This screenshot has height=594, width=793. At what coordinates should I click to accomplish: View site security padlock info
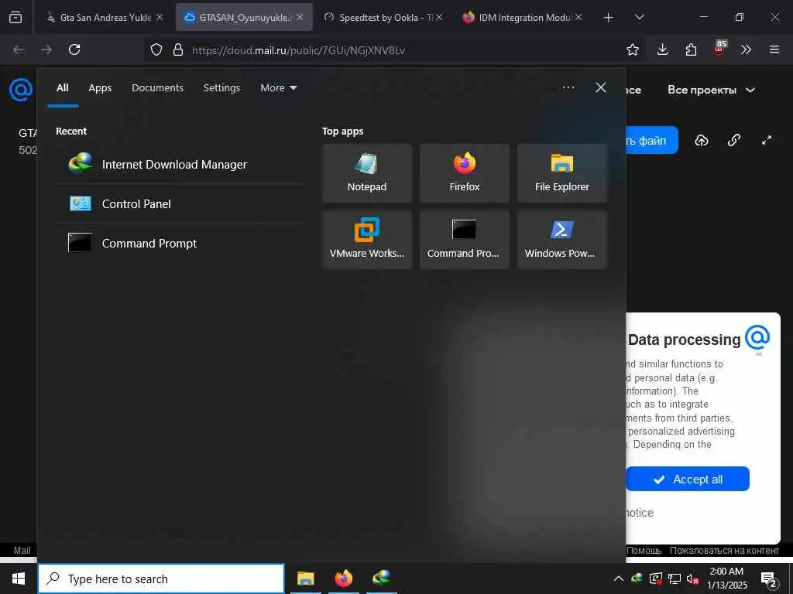[177, 49]
